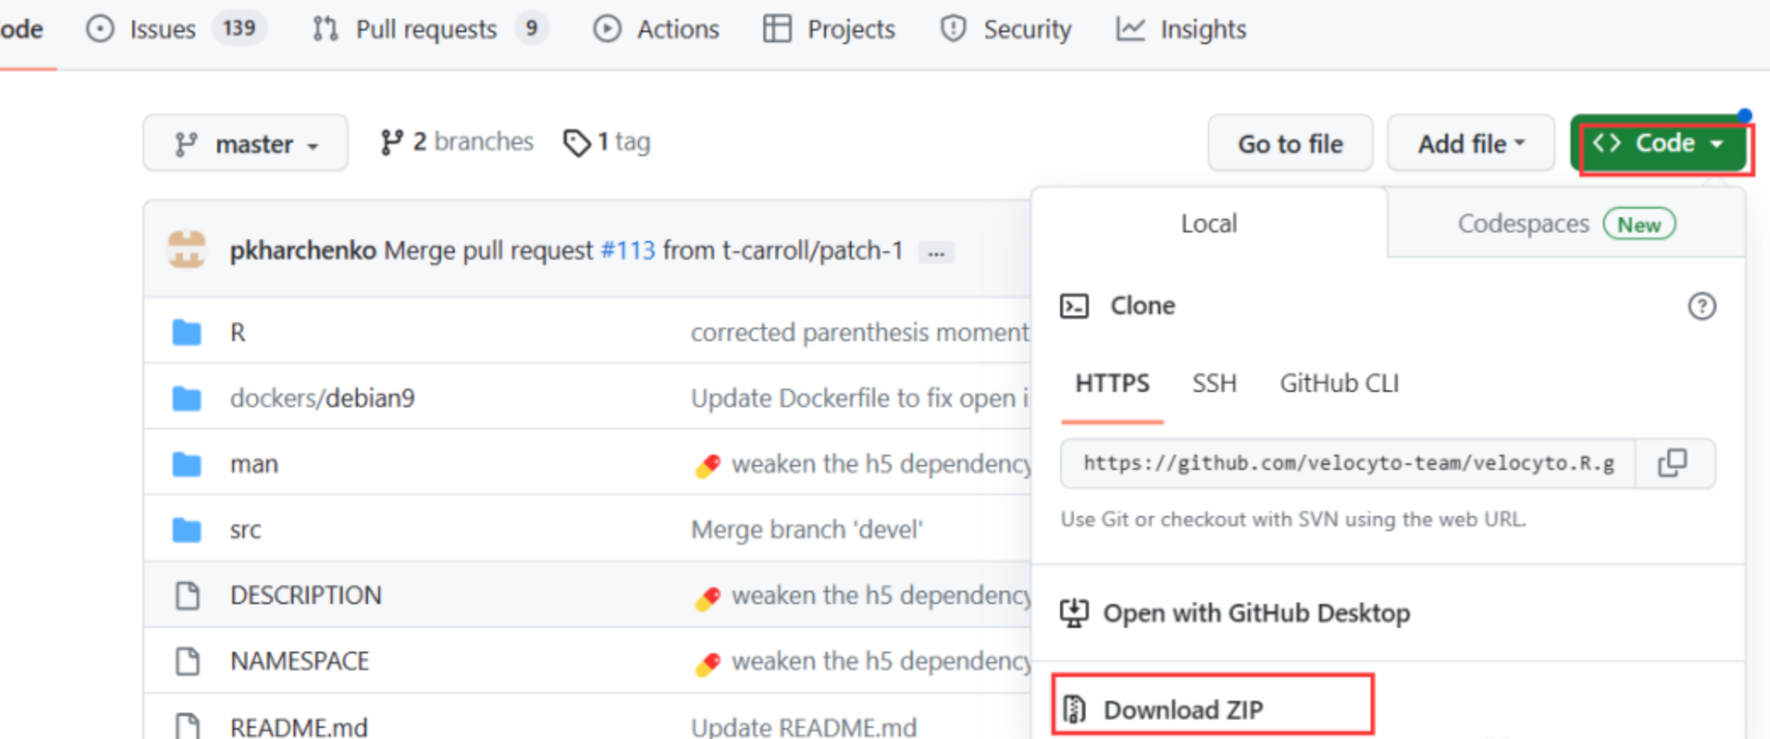1770x739 pixels.
Task: Open the 'Update README.md' commit message
Action: [803, 726]
